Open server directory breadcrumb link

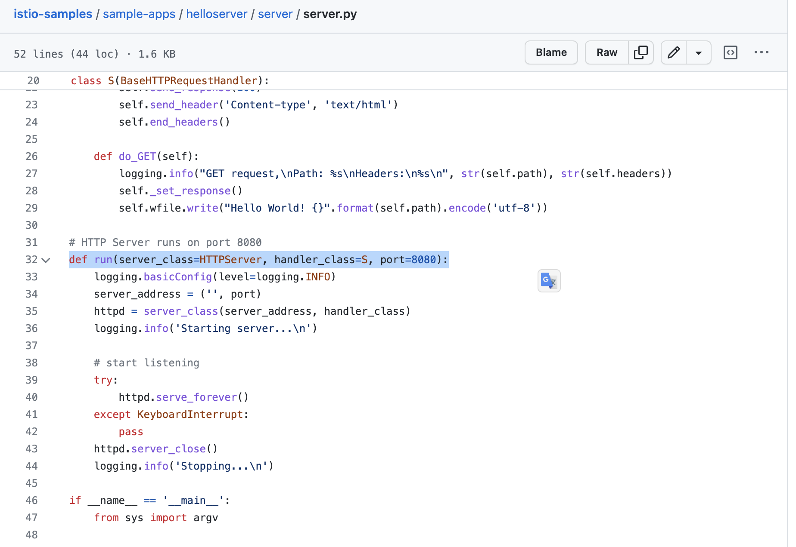(275, 14)
